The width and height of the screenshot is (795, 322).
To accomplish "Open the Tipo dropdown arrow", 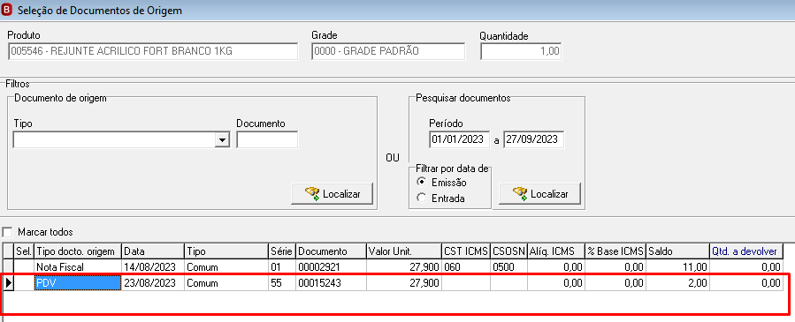I will coord(222,140).
